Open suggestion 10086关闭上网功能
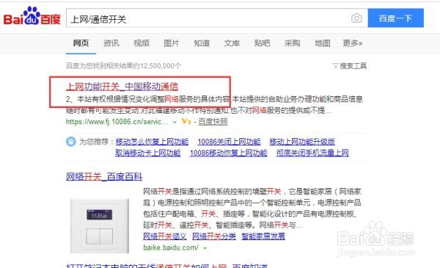Screen dimensions: 440x268 pos(229,142)
